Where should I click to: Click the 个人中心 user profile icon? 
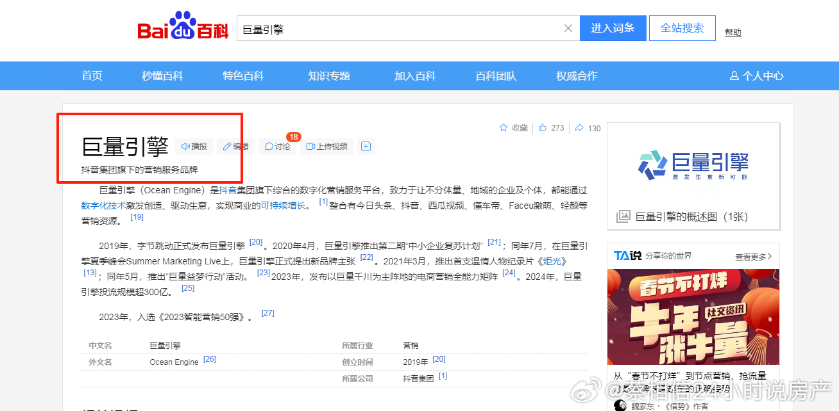[734, 76]
